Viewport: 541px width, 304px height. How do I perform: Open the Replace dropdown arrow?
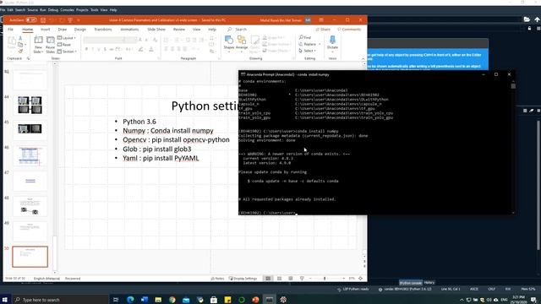click(x=320, y=44)
